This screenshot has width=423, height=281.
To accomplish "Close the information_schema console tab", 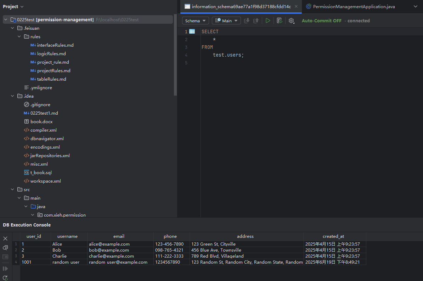I will [296, 7].
